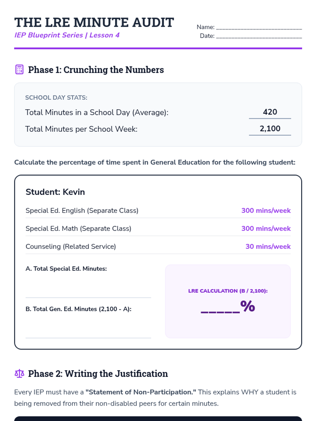Click the Special Ed. English 300 mins/week value
This screenshot has height=421, width=316.
pos(266,210)
